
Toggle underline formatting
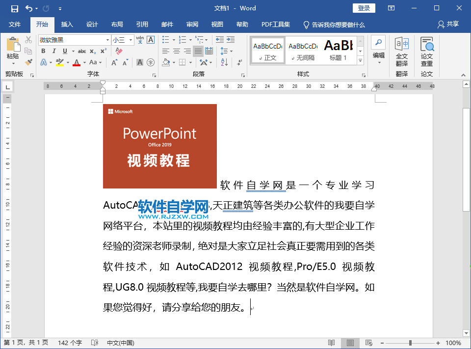(x=65, y=51)
